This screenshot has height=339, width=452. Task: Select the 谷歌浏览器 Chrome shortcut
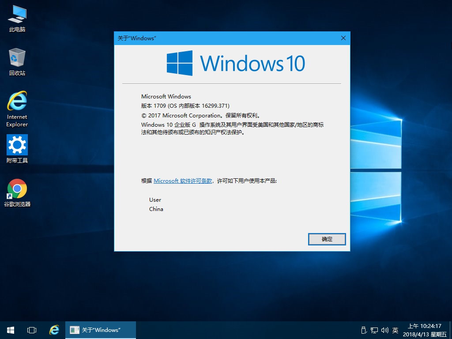(17, 193)
